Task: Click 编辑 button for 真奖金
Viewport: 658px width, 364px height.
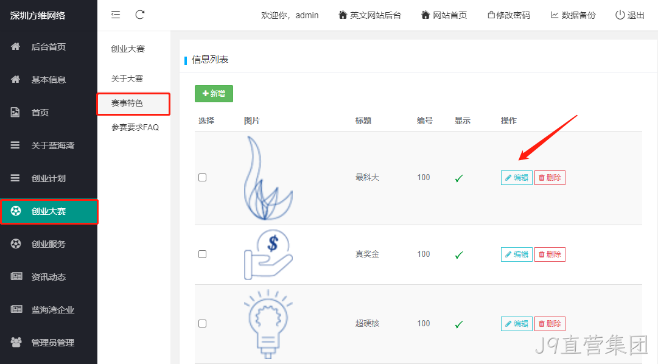Action: (517, 254)
